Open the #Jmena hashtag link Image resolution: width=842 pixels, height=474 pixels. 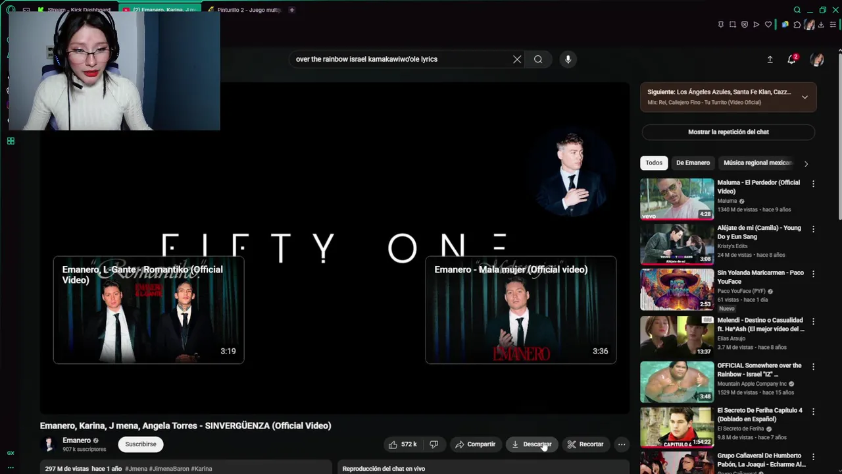coord(137,469)
